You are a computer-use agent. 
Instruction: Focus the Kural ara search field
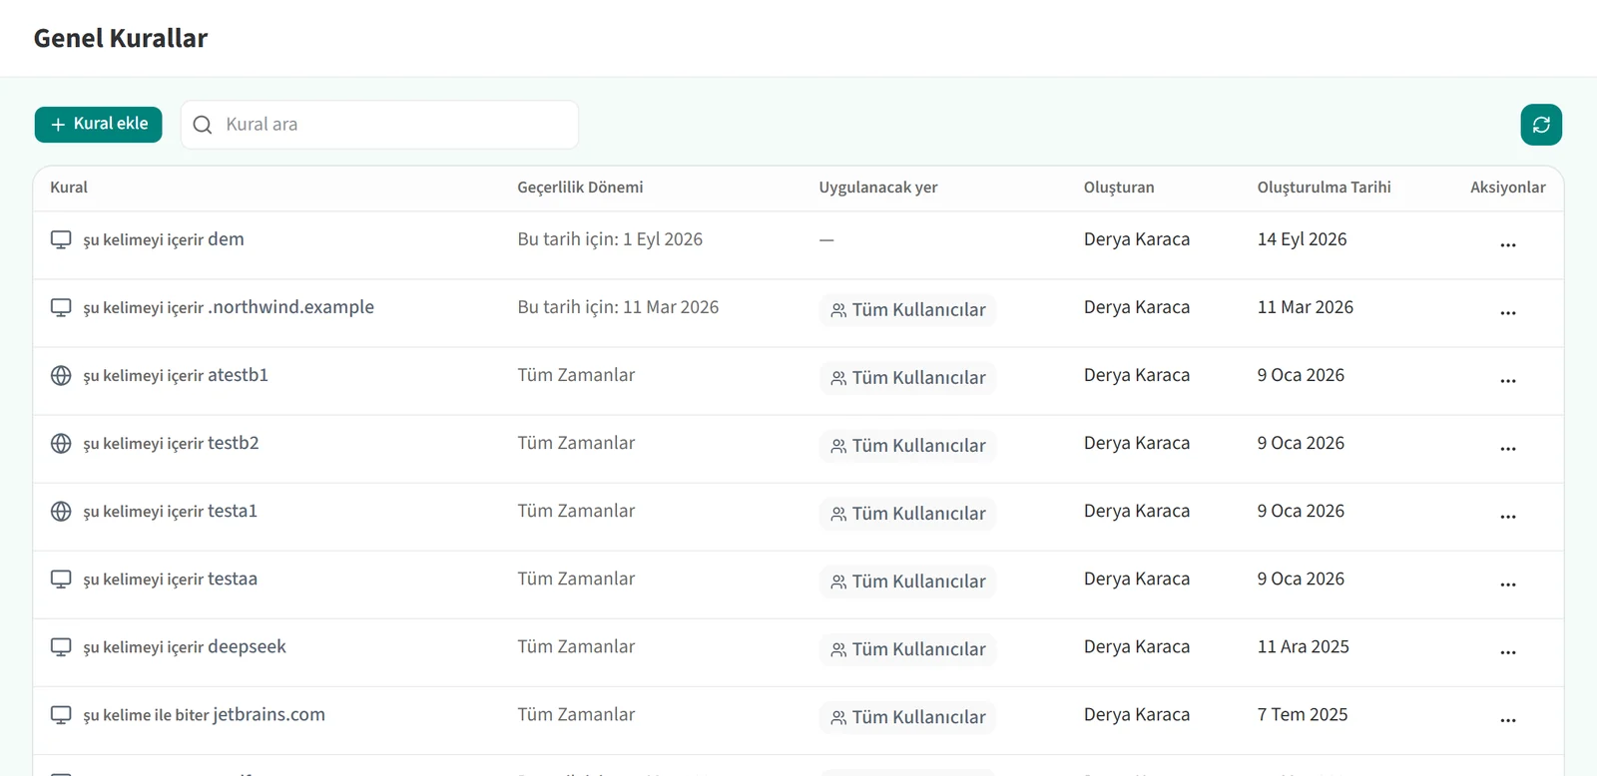click(x=379, y=125)
